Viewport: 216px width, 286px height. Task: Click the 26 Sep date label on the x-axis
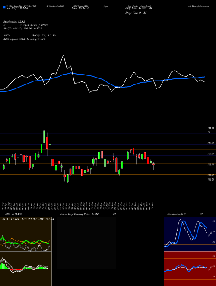3,206
